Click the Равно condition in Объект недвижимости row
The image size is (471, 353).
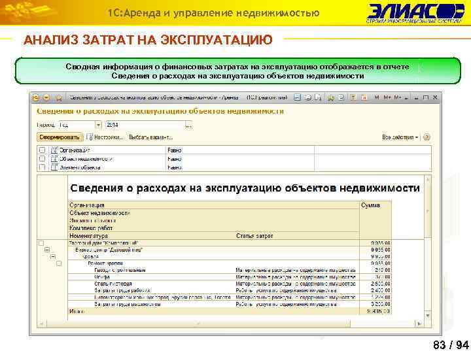point(175,159)
